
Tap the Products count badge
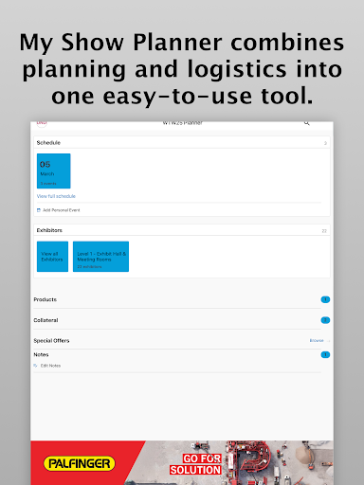tap(325, 299)
